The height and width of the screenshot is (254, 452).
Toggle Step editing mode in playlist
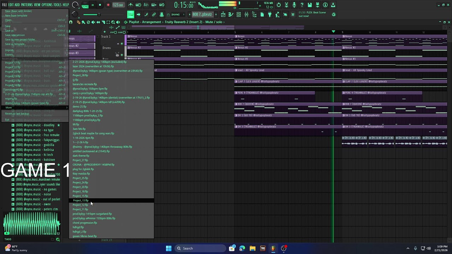[x=114, y=32]
